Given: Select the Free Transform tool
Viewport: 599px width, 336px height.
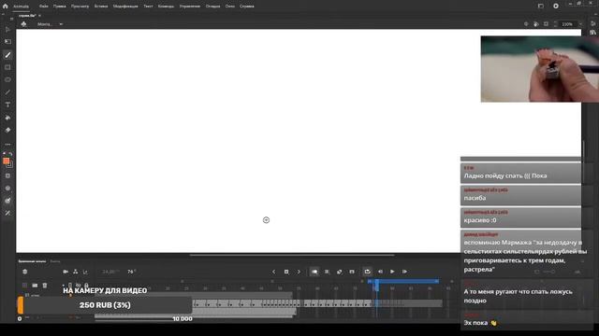Looking at the screenshot, I should pos(7,41).
